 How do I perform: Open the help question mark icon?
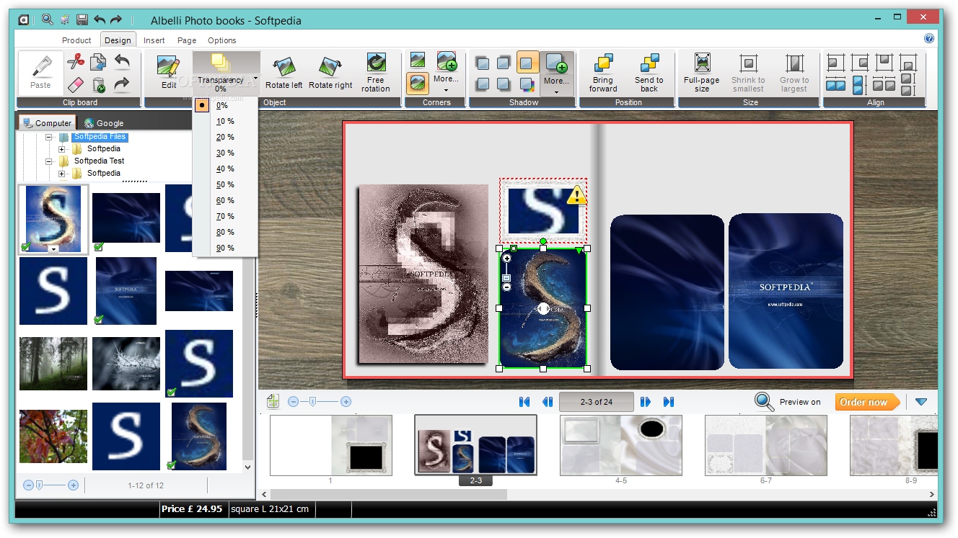(929, 38)
